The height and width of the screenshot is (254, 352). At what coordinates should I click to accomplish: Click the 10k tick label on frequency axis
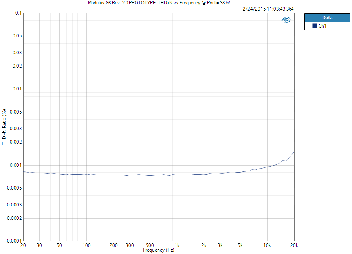pos(267,245)
